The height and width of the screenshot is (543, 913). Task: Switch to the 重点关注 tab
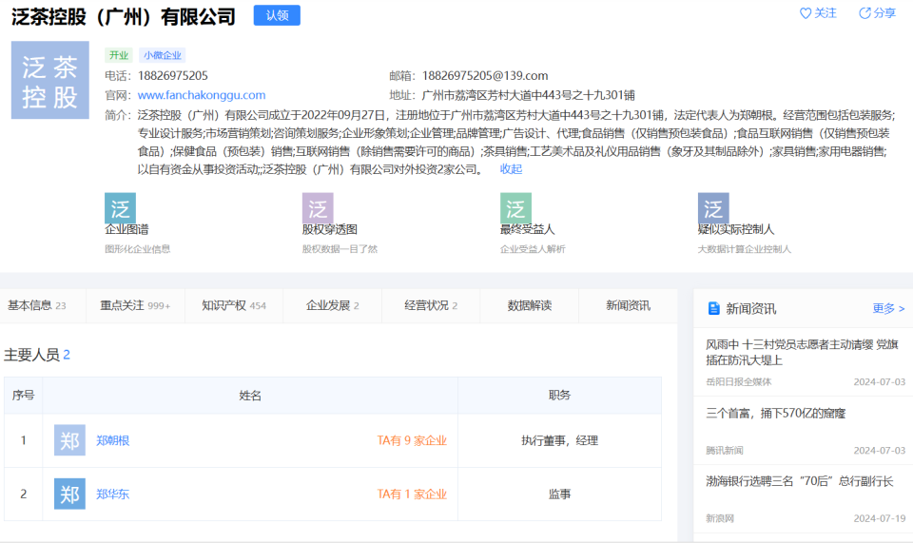click(135, 305)
